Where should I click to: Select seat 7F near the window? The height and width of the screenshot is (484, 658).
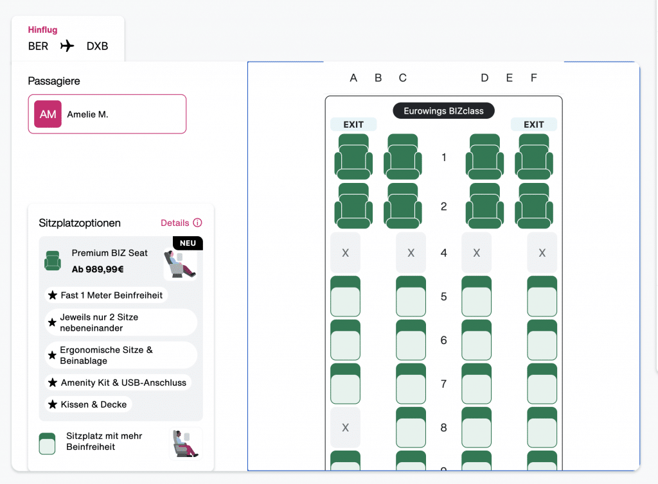[x=542, y=384]
